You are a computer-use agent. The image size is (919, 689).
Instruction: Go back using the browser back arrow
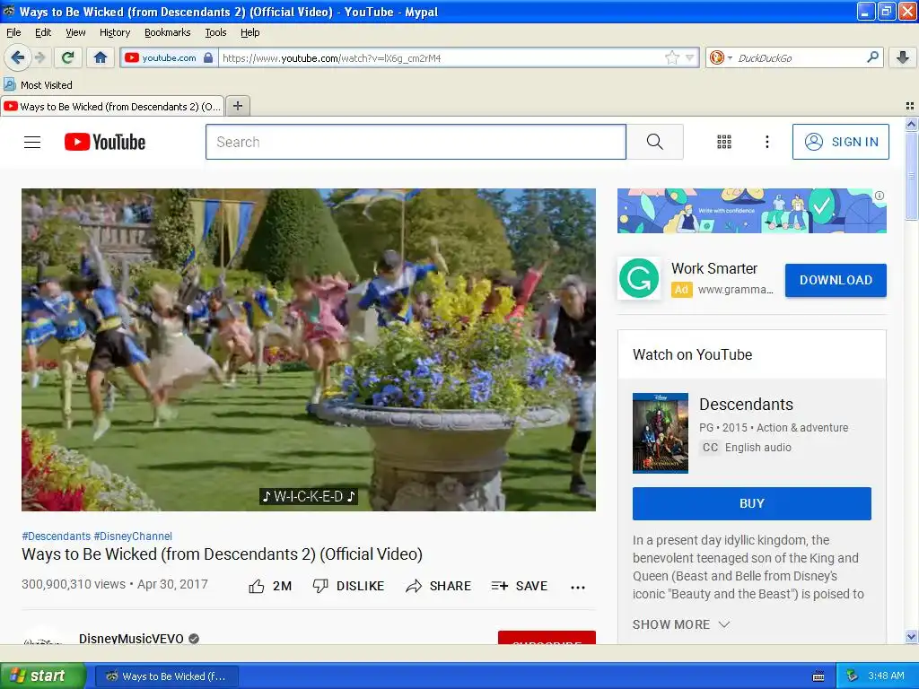(x=17, y=57)
